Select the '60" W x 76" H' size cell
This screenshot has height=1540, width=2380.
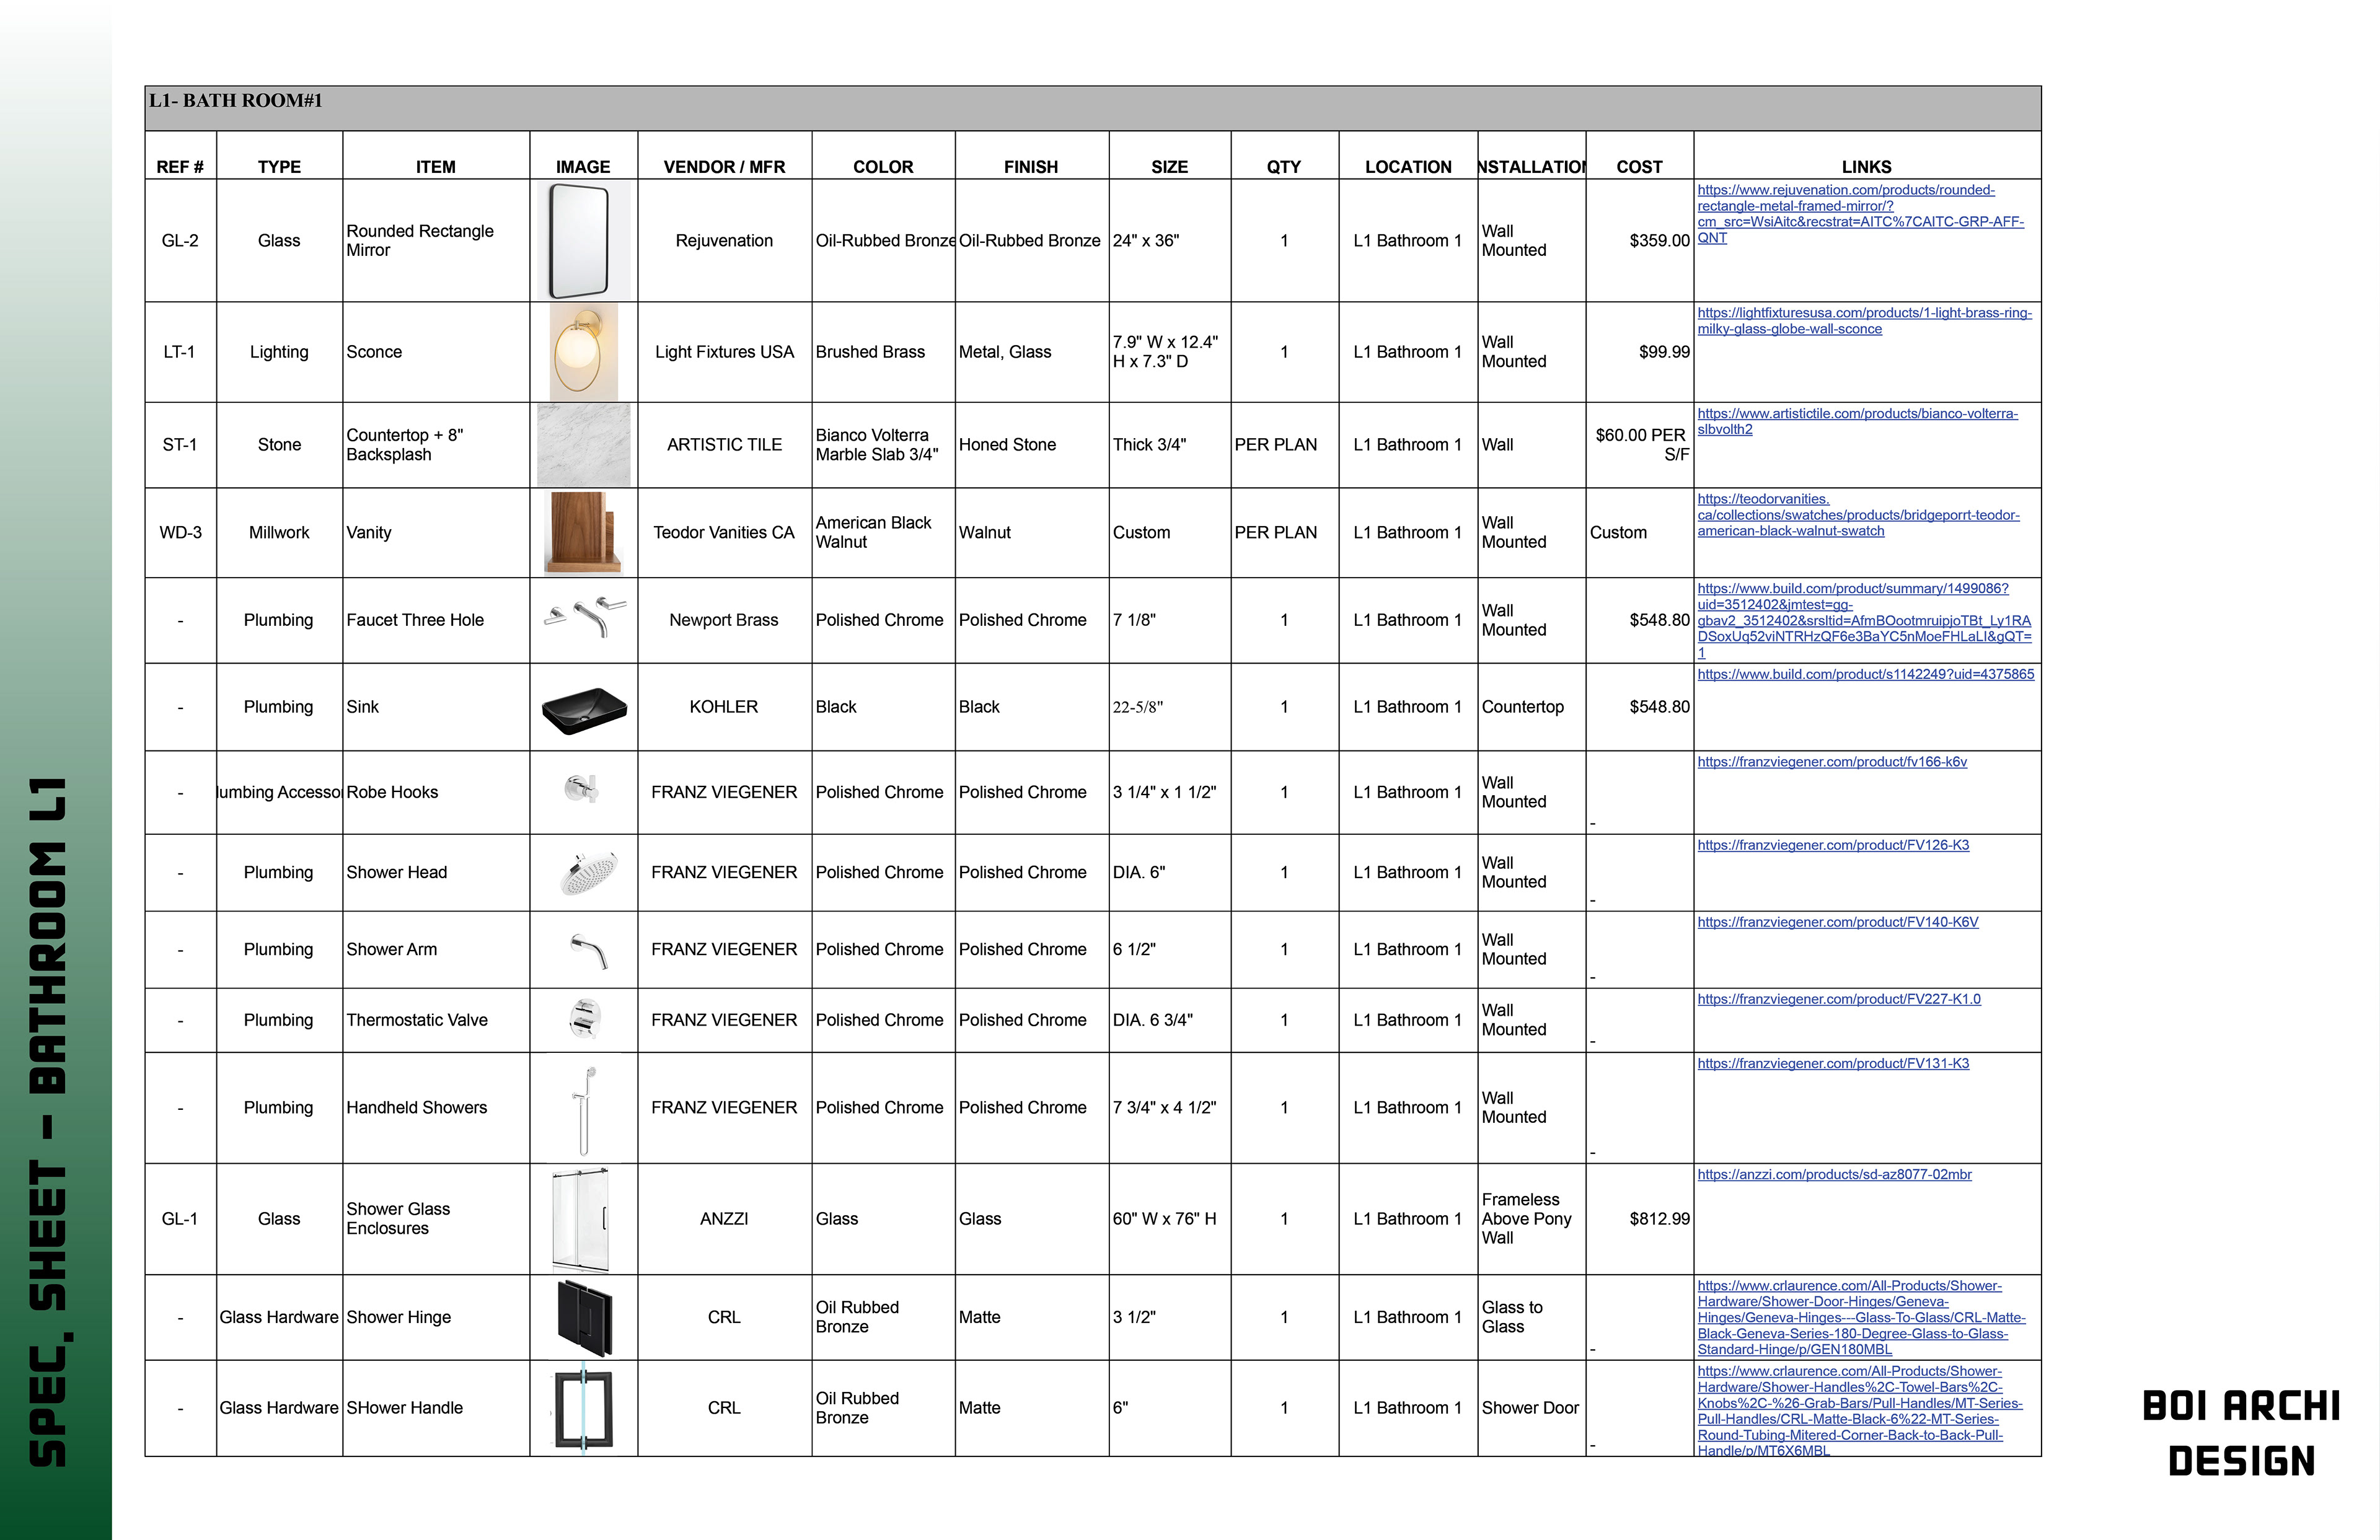tap(1170, 1219)
